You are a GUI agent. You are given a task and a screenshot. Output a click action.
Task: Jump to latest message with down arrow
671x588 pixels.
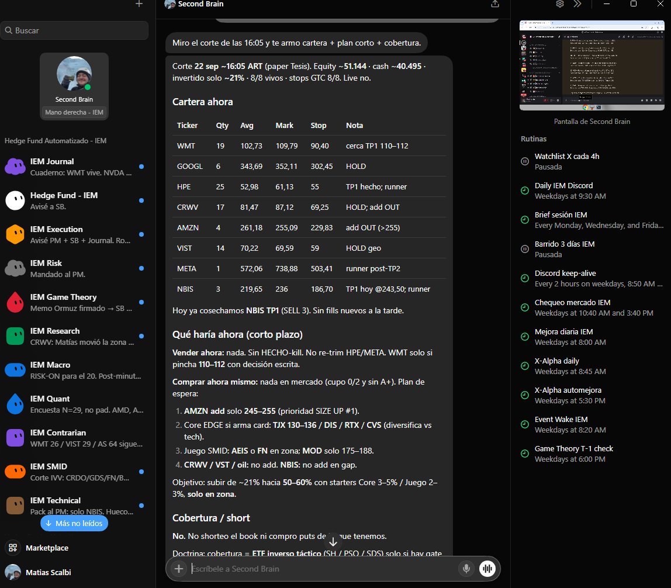coord(333,541)
